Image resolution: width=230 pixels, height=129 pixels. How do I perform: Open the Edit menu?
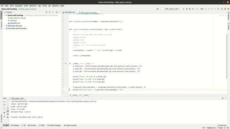pos(7,6)
